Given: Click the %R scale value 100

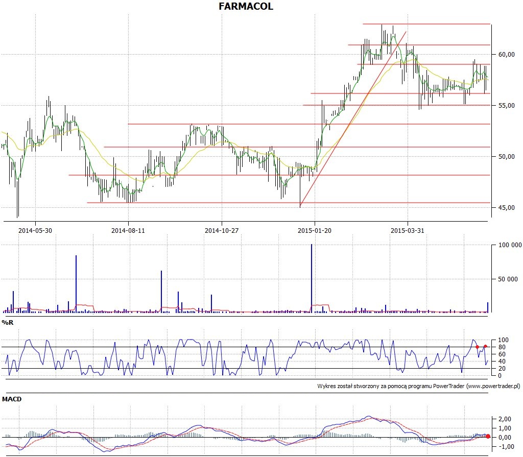Looking at the screenshot, I should [503, 340].
